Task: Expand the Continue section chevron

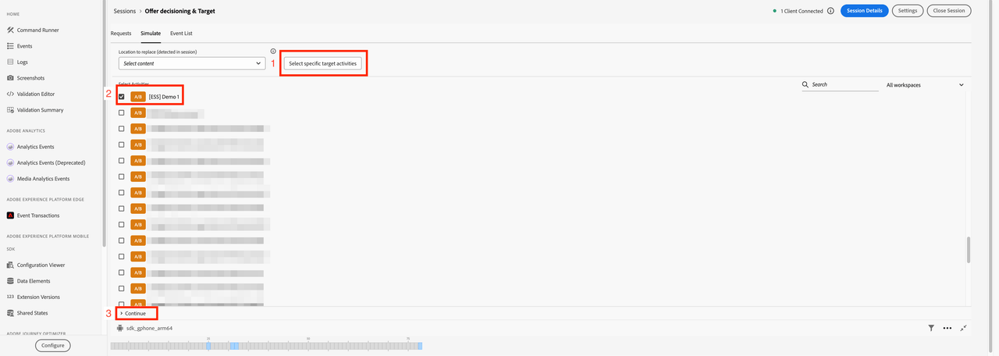Action: [x=122, y=313]
